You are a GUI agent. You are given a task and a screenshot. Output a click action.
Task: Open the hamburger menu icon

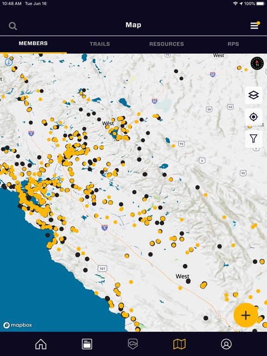tap(255, 25)
